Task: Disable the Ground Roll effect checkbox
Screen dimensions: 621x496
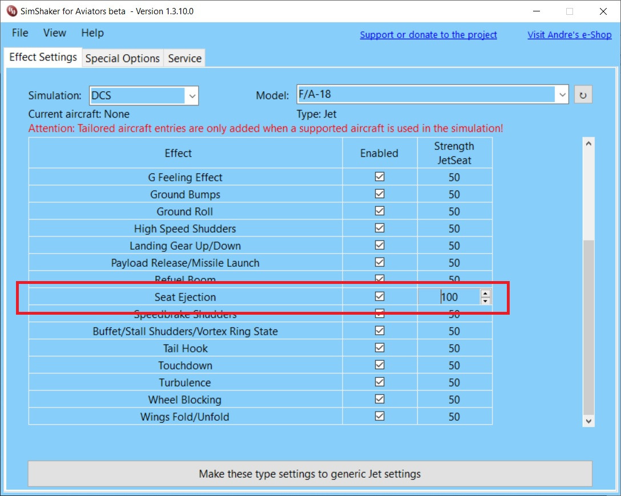Action: tap(380, 211)
